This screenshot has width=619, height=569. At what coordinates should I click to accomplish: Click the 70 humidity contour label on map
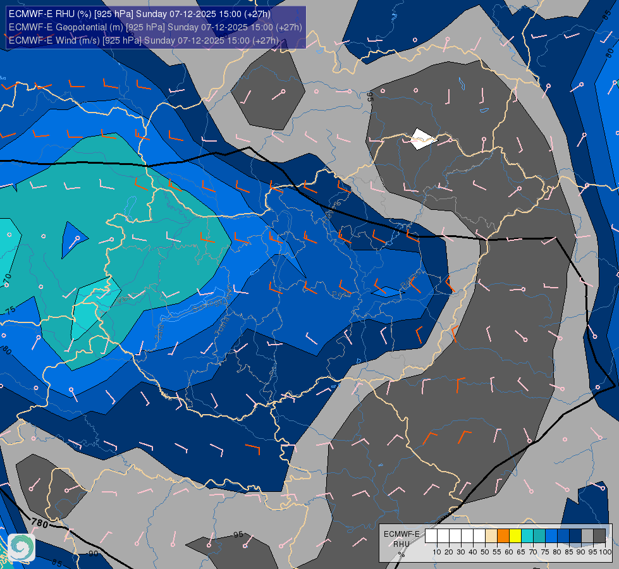point(7,279)
